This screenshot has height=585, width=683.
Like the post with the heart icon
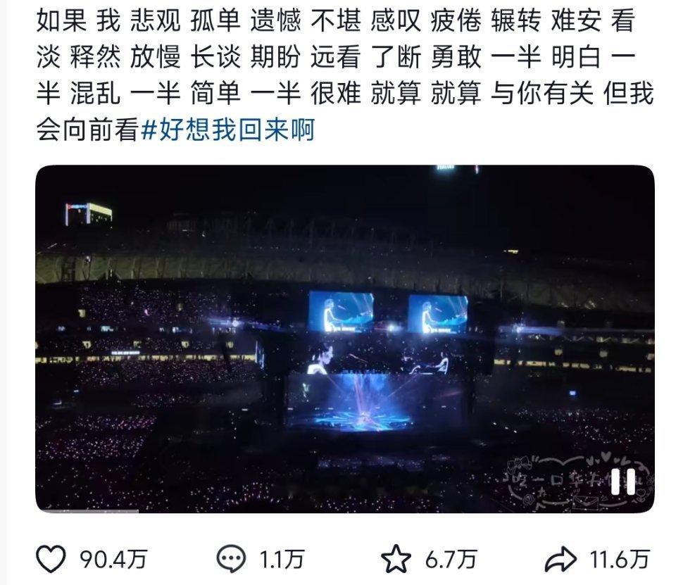[51, 559]
